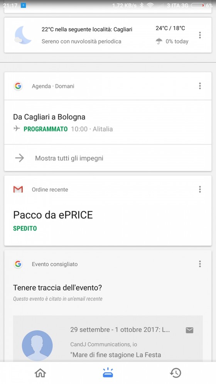Screen dimensions: 216x384
Task: Open the Ordine recente card options menu
Action: point(200,189)
